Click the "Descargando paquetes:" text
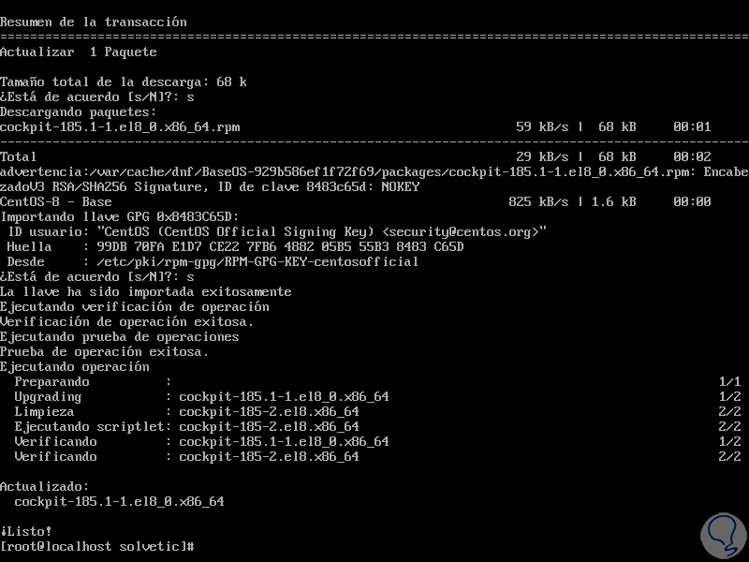The width and height of the screenshot is (749, 562). pos(79,111)
